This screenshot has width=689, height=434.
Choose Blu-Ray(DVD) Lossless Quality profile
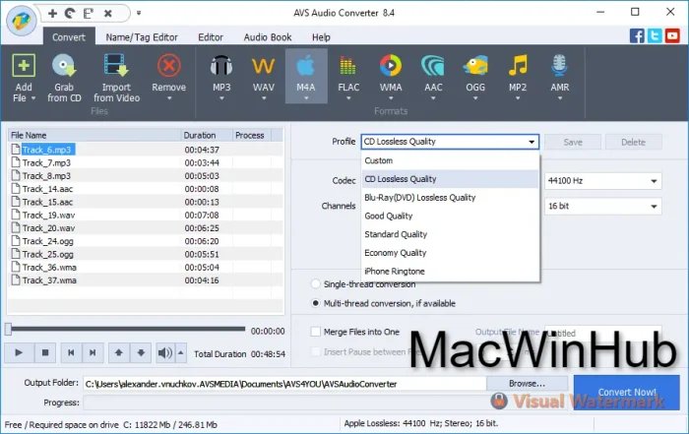450,198
